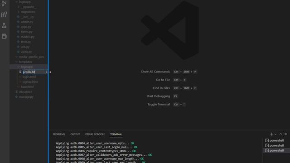Create a new terminal with plus icon
Viewport: 290px width, 163px height.
pyautogui.click(x=271, y=134)
